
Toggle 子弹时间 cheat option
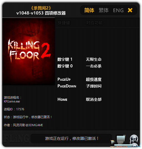[94, 86]
